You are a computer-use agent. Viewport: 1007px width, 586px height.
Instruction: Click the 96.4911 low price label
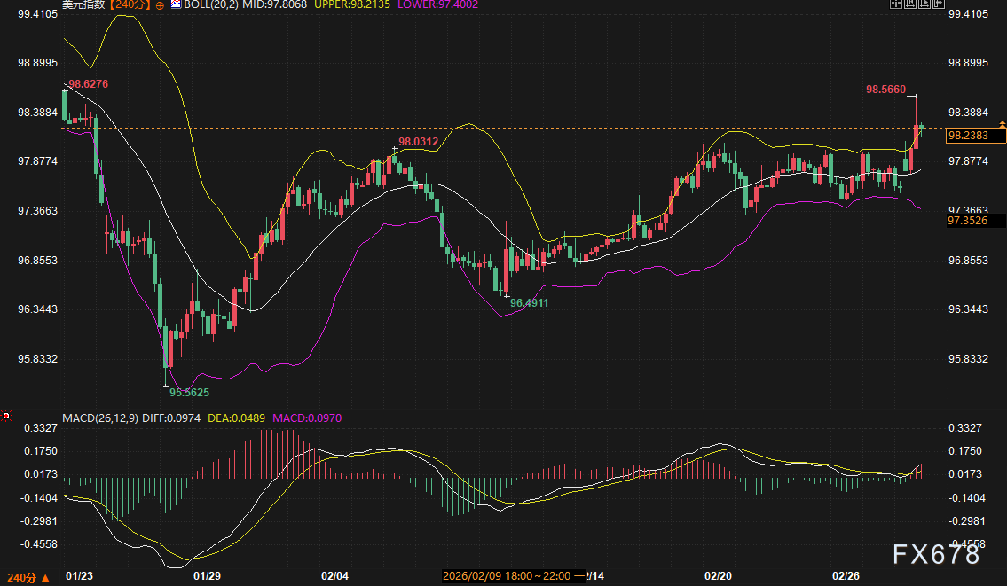tap(529, 303)
